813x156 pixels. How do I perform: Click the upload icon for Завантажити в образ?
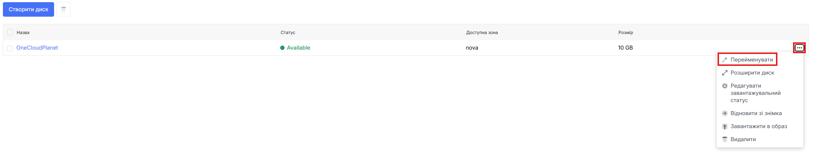724,126
